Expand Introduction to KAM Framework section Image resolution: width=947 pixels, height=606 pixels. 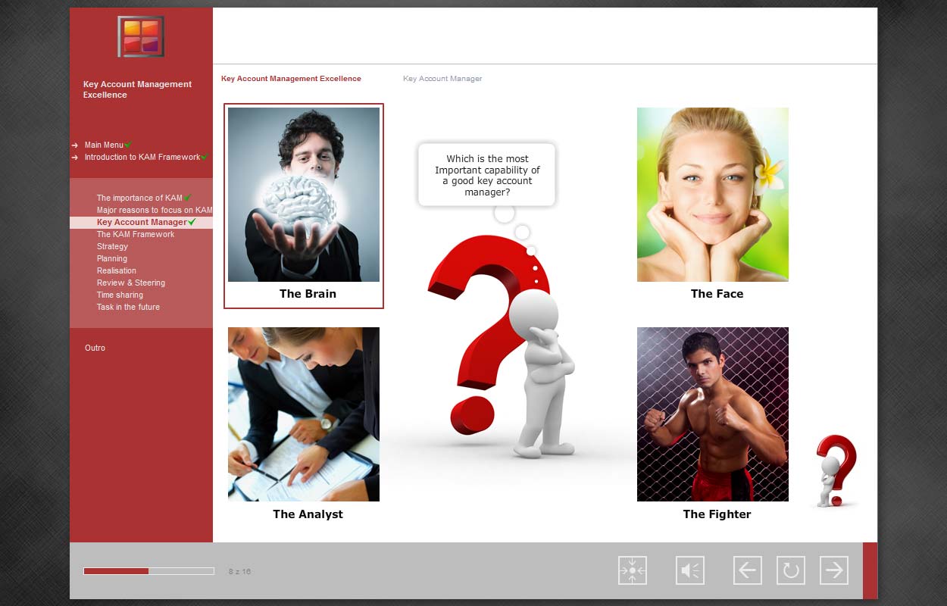click(x=142, y=157)
